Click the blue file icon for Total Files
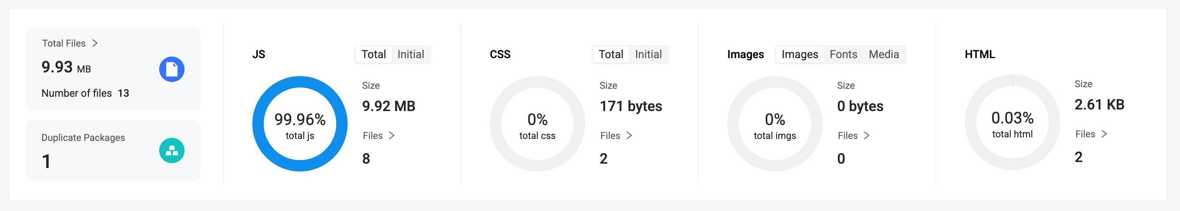 coord(172,69)
